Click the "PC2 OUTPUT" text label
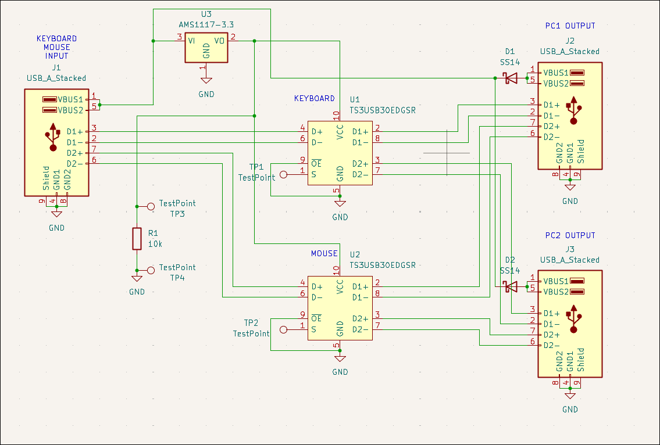Image resolution: width=660 pixels, height=445 pixels. (x=570, y=235)
